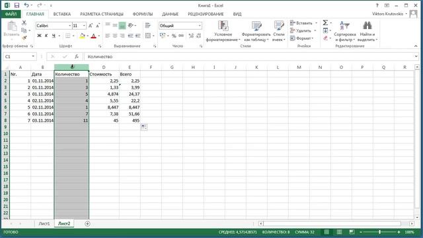Center cell text horizontally
The height and width of the screenshot is (238, 423).
click(x=115, y=36)
